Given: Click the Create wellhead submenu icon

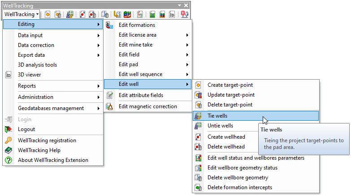Looking at the screenshot, I should [198, 137].
